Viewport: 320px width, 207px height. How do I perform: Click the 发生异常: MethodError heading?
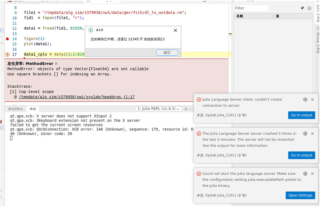click(30, 64)
